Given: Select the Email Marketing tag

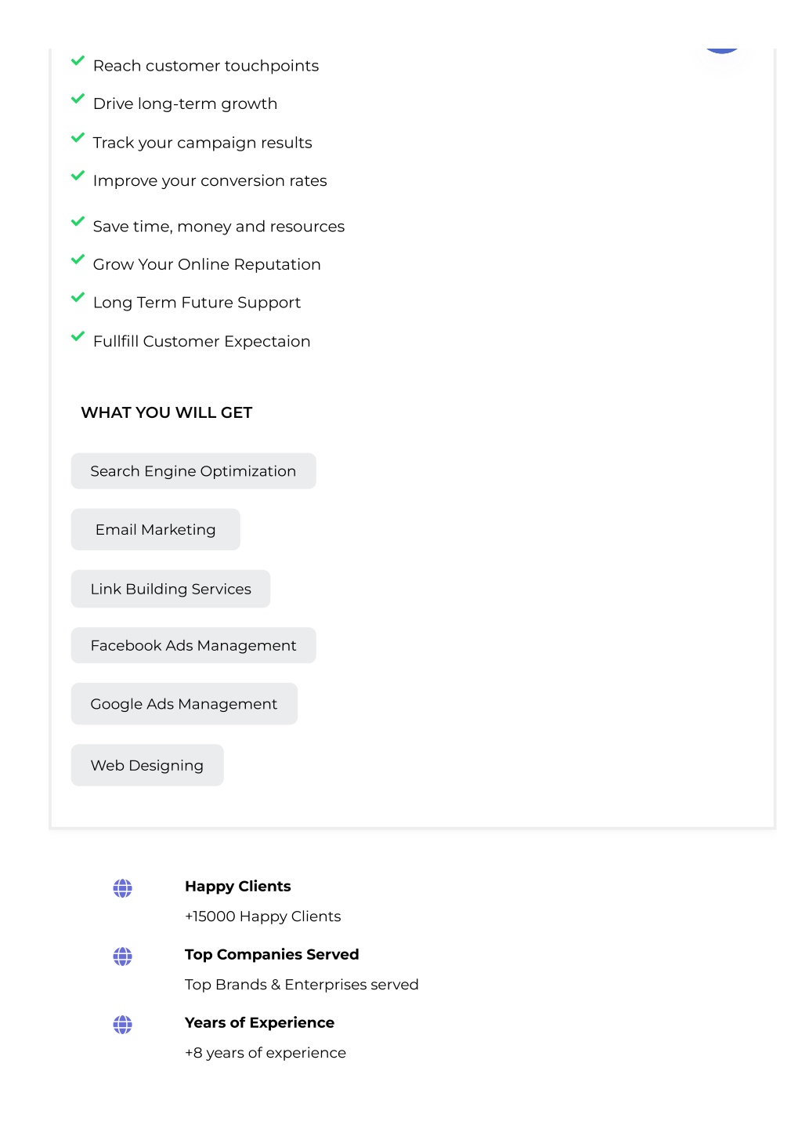Looking at the screenshot, I should pos(156,530).
